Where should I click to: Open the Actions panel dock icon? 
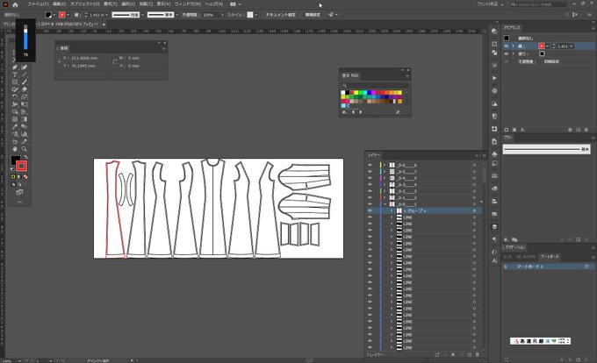click(x=494, y=78)
